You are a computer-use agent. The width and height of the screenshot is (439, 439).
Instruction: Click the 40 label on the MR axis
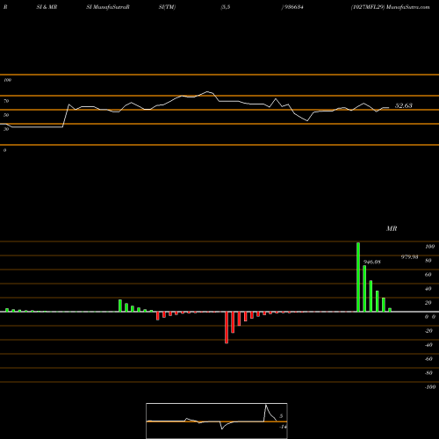tap(428, 289)
